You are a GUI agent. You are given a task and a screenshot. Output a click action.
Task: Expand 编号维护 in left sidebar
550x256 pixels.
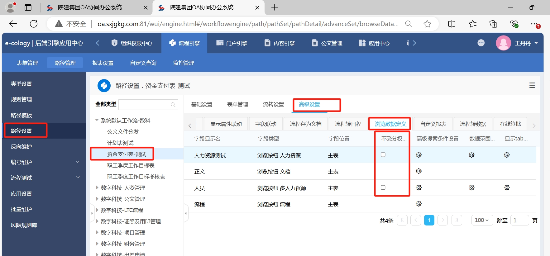point(78,162)
